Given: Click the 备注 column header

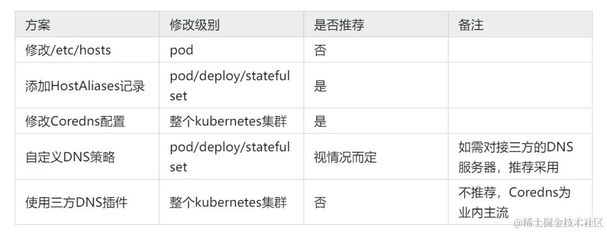Looking at the screenshot, I should pos(520,25).
